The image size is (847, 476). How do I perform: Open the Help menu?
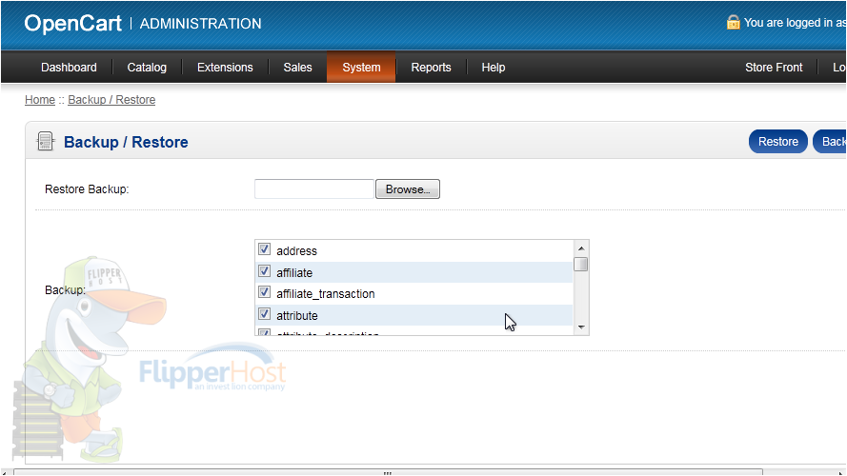(x=494, y=68)
